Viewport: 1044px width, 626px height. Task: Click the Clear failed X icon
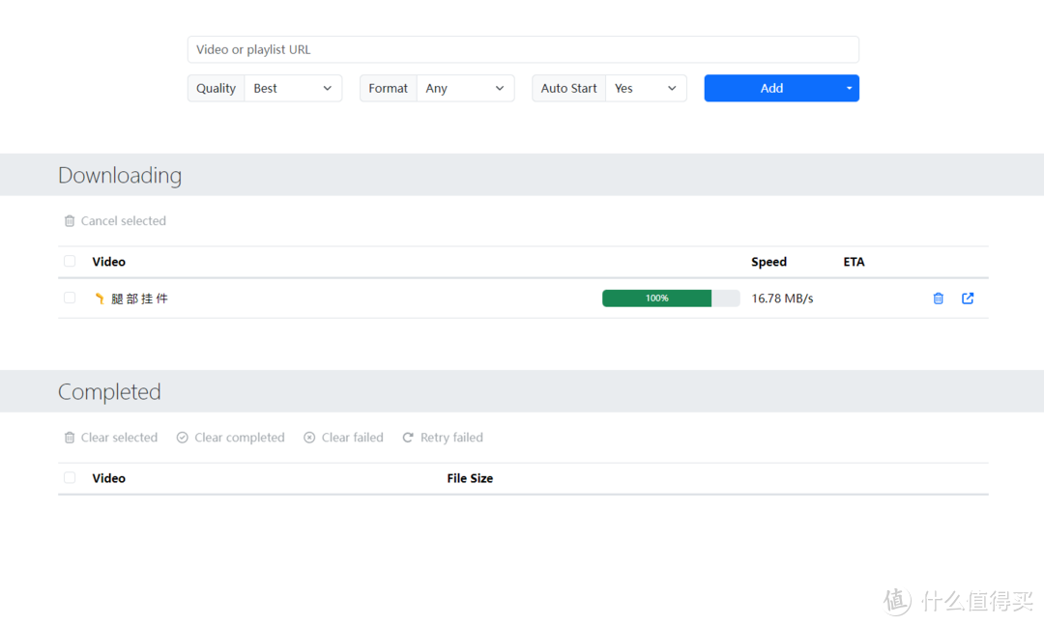click(x=309, y=438)
